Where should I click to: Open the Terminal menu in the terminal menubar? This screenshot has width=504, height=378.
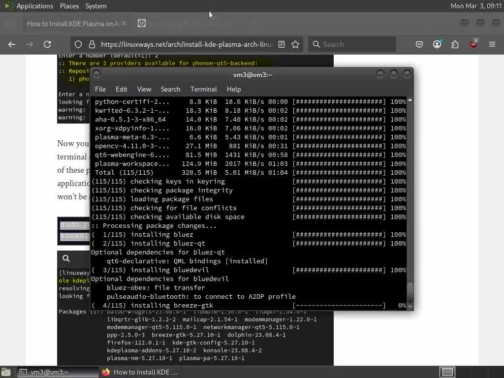203,90
